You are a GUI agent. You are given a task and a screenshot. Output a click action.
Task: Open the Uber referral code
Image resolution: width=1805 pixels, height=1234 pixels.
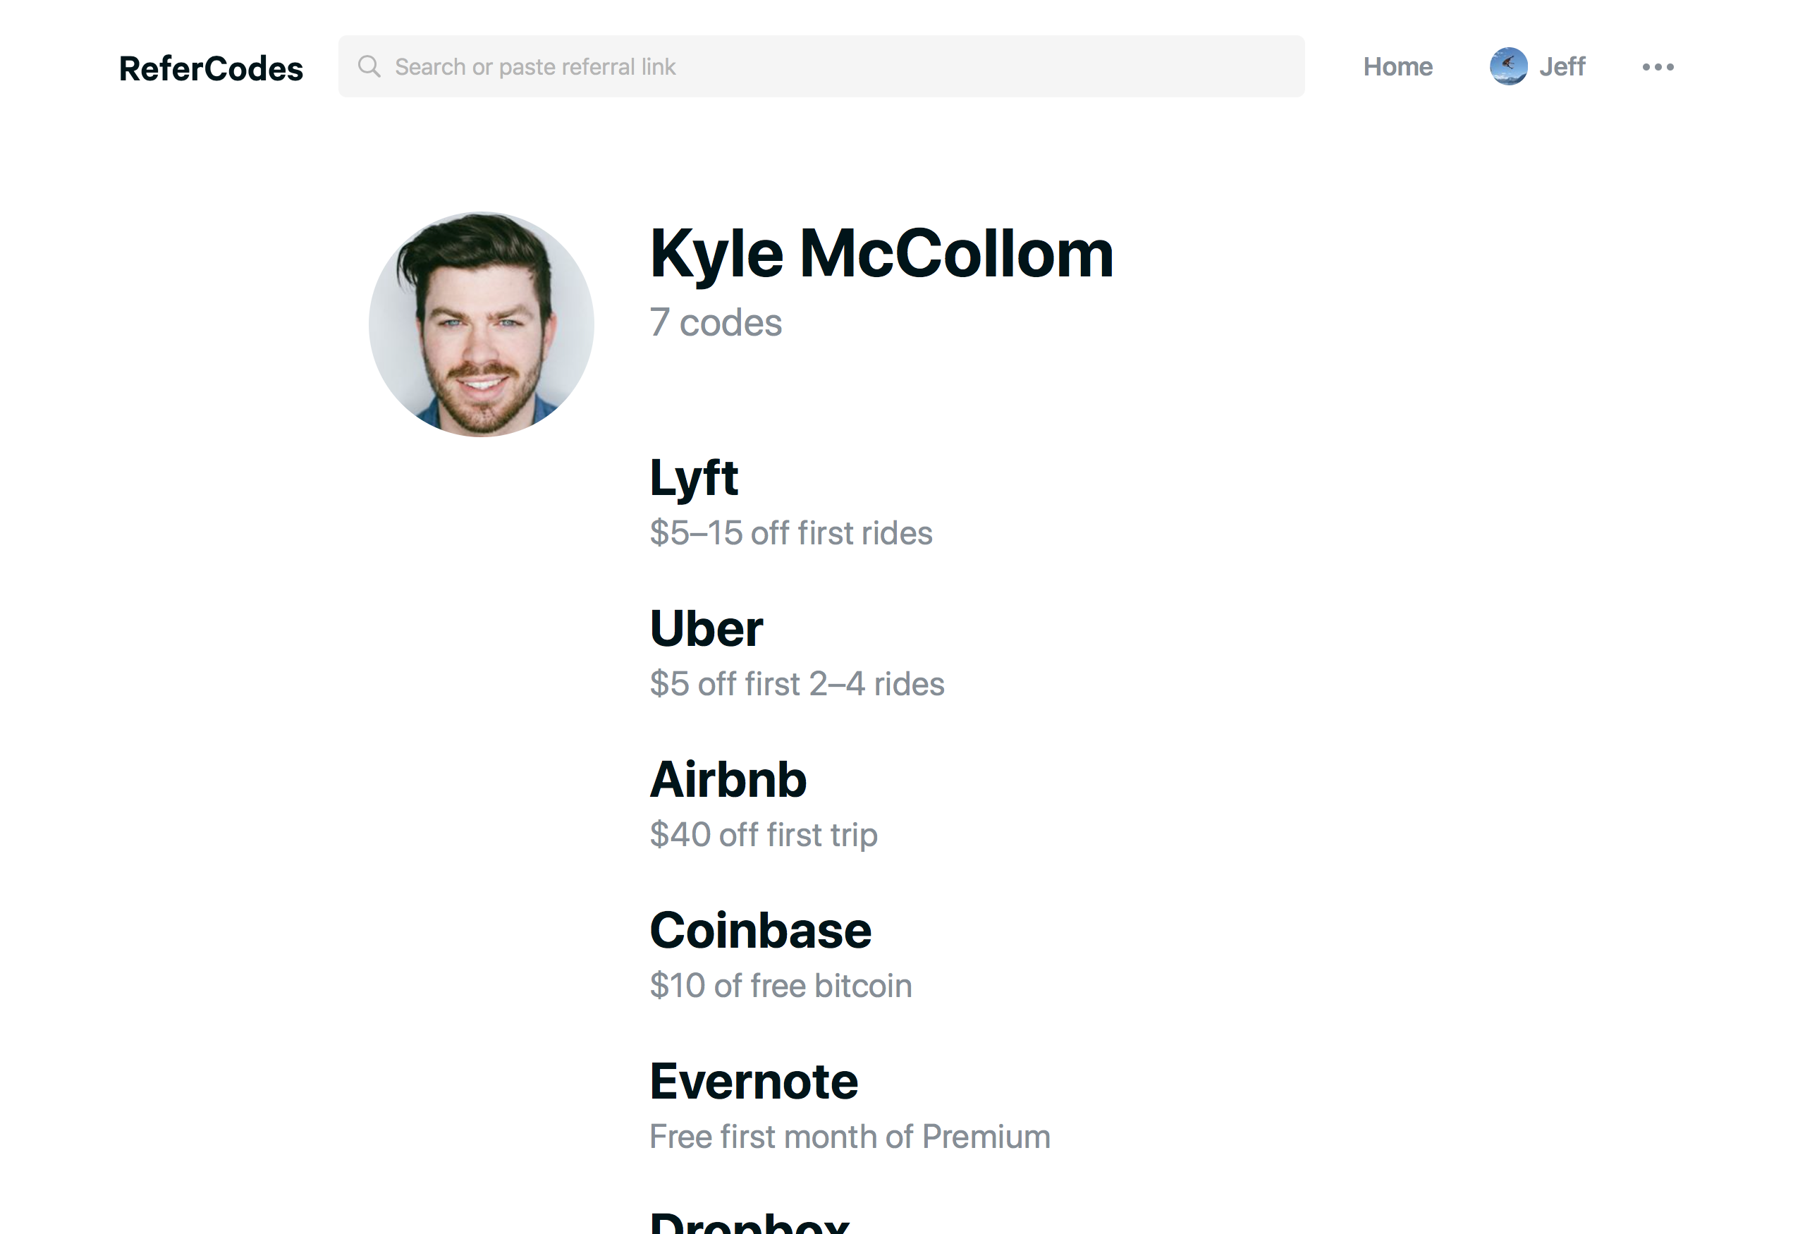click(705, 628)
